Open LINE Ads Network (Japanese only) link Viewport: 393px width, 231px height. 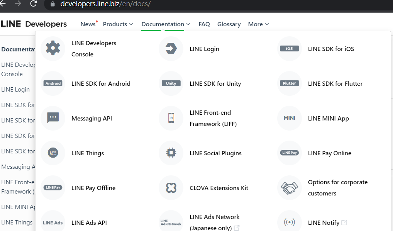(x=215, y=222)
